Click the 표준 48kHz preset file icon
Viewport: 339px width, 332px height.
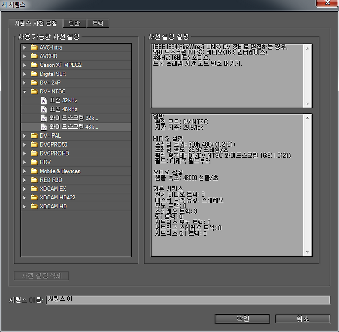coord(44,109)
